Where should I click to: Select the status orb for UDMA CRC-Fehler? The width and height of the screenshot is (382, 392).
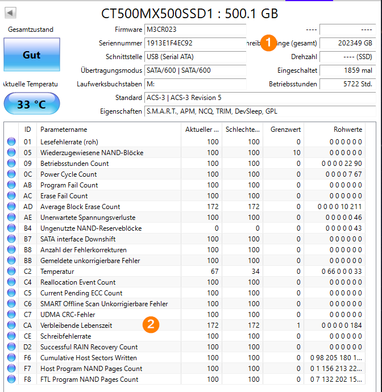tap(11, 314)
